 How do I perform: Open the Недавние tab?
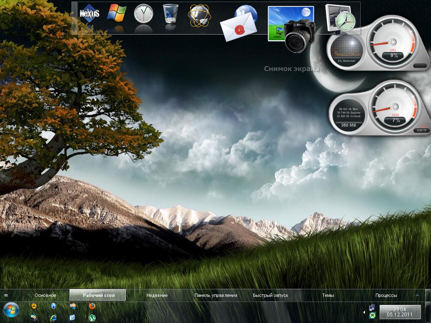pos(157,295)
